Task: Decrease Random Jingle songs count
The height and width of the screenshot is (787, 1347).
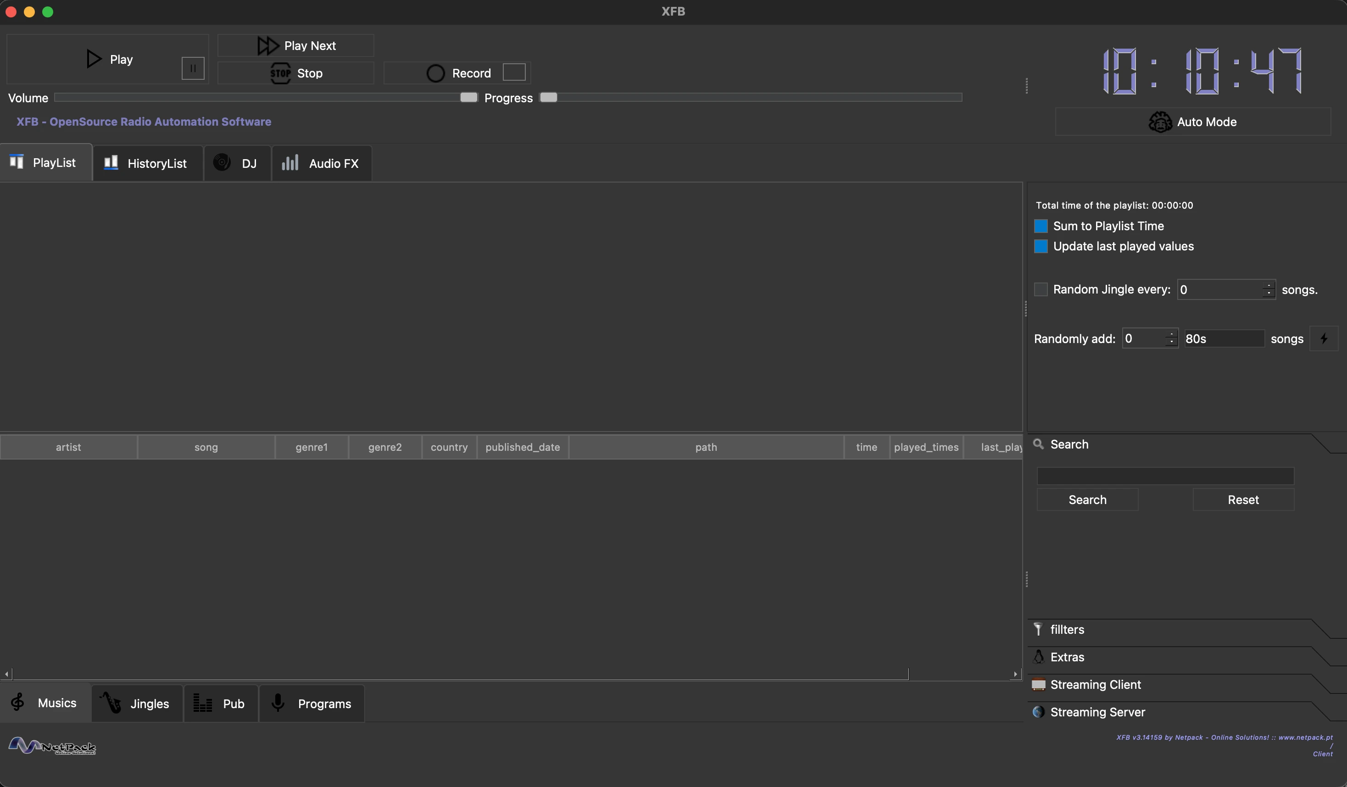Action: (1269, 294)
